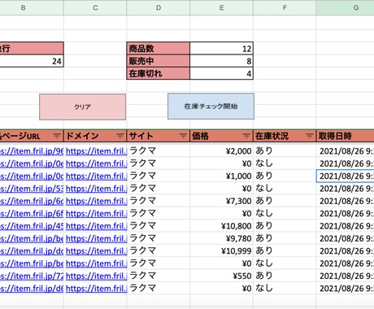This screenshot has width=374, height=309.
Task: Select column header E
Action: [x=221, y=7]
